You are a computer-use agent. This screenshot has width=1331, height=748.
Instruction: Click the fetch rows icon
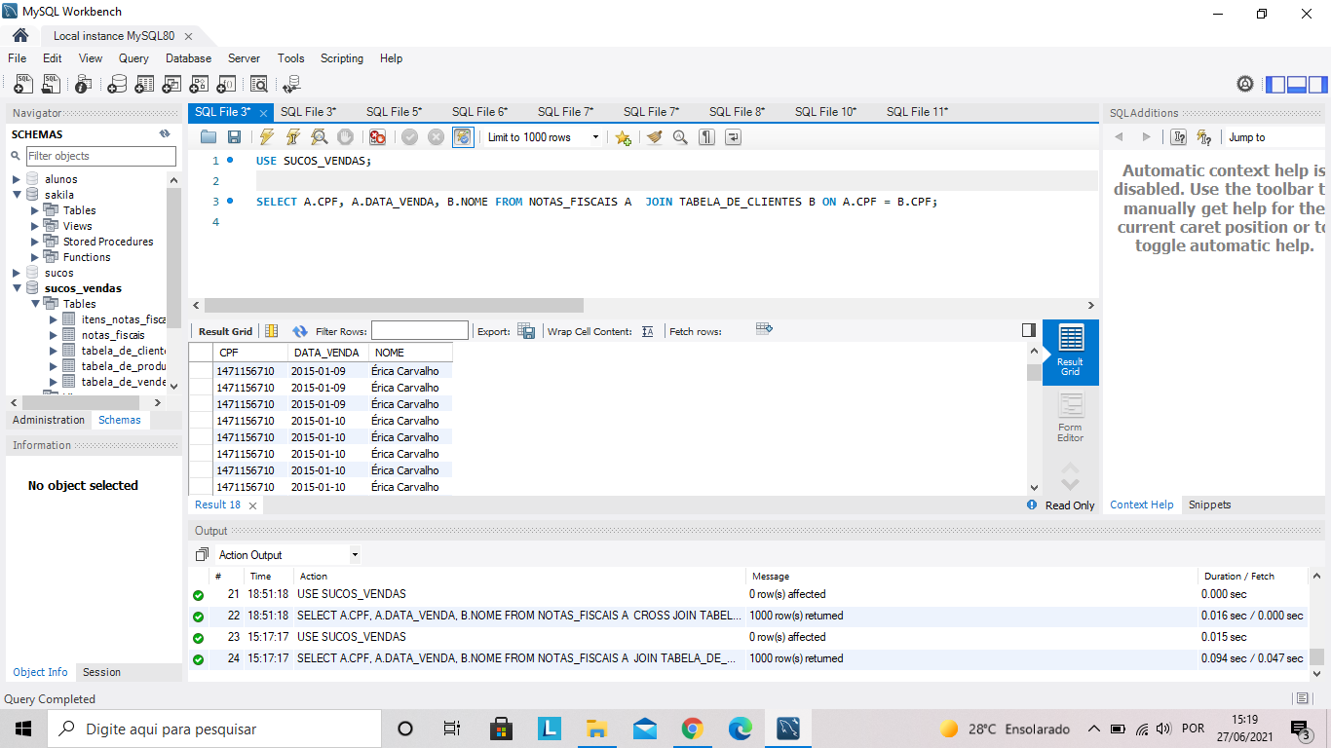(x=764, y=329)
